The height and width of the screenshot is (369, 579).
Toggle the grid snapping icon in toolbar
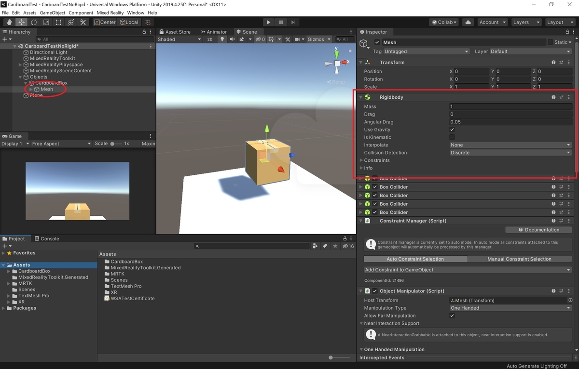[x=148, y=22]
